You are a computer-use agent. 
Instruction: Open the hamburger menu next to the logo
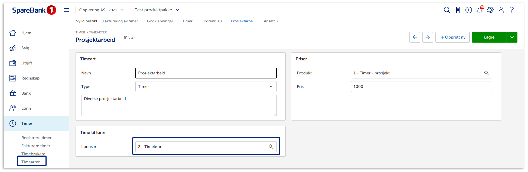(66, 10)
